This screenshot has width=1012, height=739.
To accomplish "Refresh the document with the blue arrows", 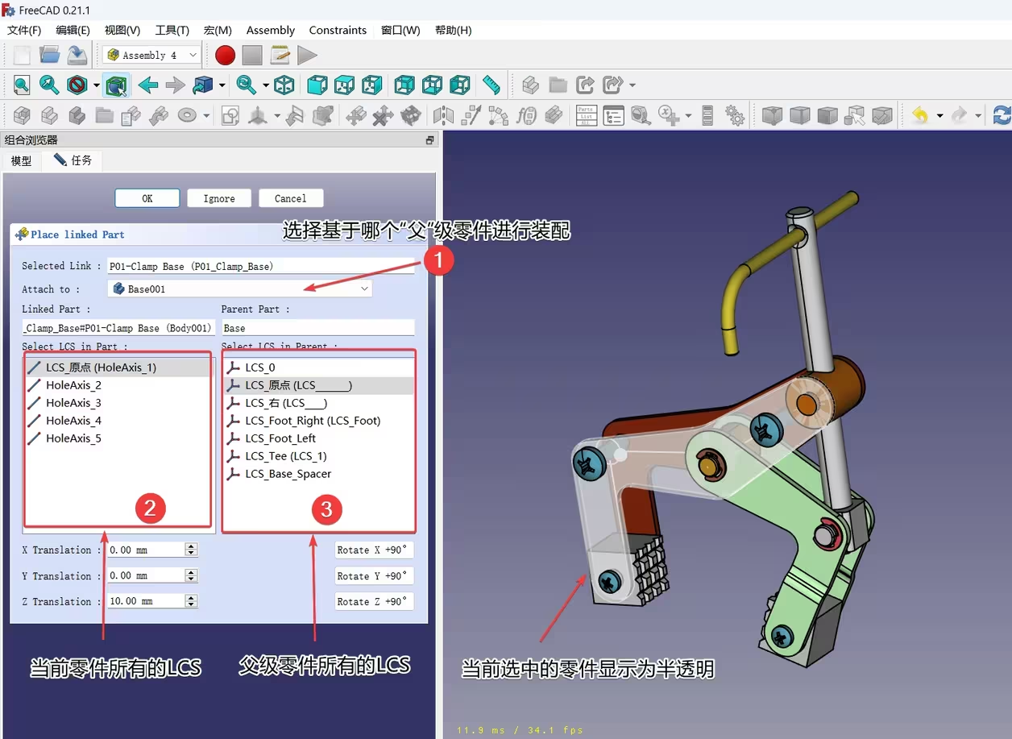I will [1002, 115].
